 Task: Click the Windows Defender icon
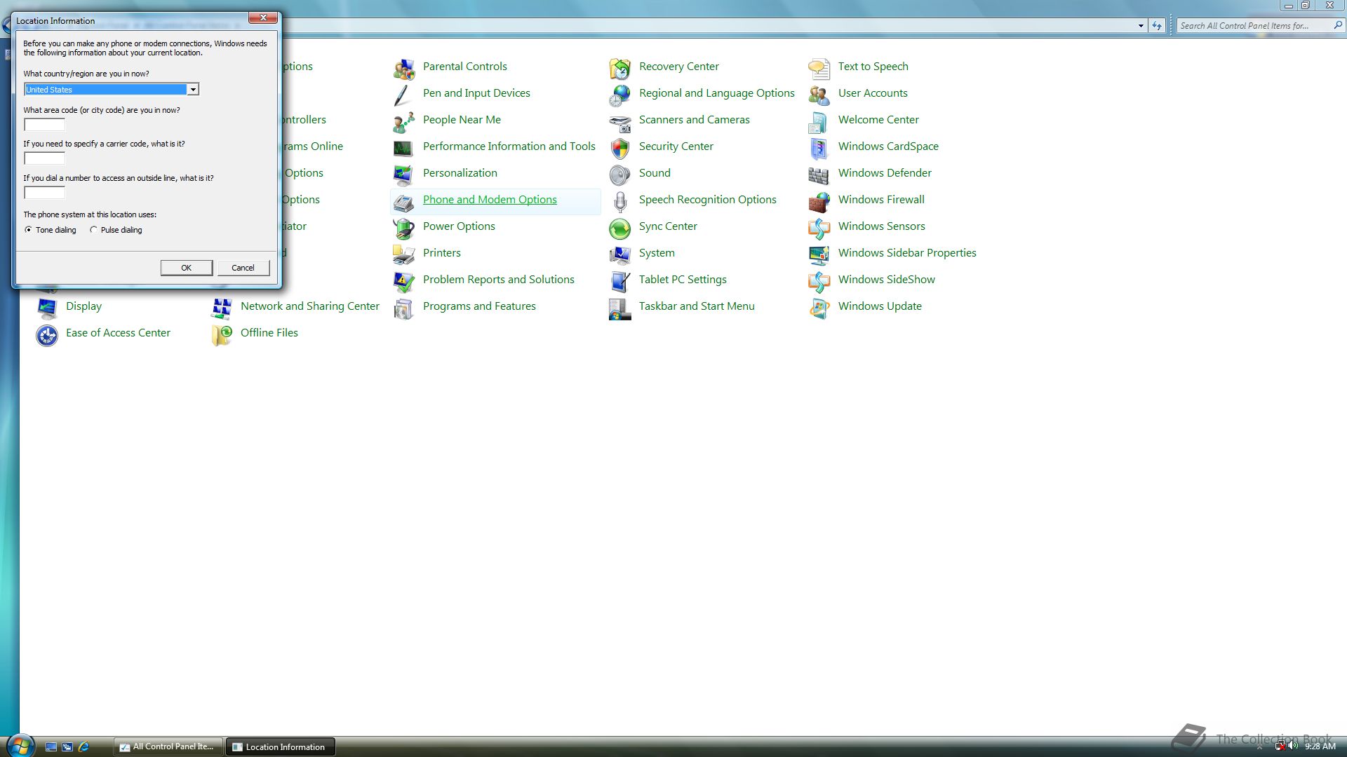tap(819, 175)
